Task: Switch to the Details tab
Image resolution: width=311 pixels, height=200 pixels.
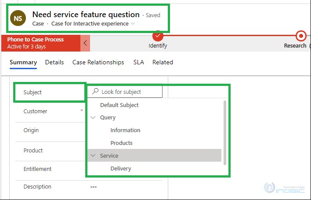Action: click(54, 62)
